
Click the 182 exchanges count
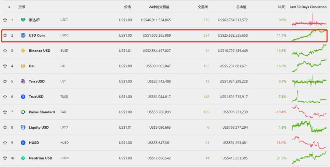(x=206, y=66)
